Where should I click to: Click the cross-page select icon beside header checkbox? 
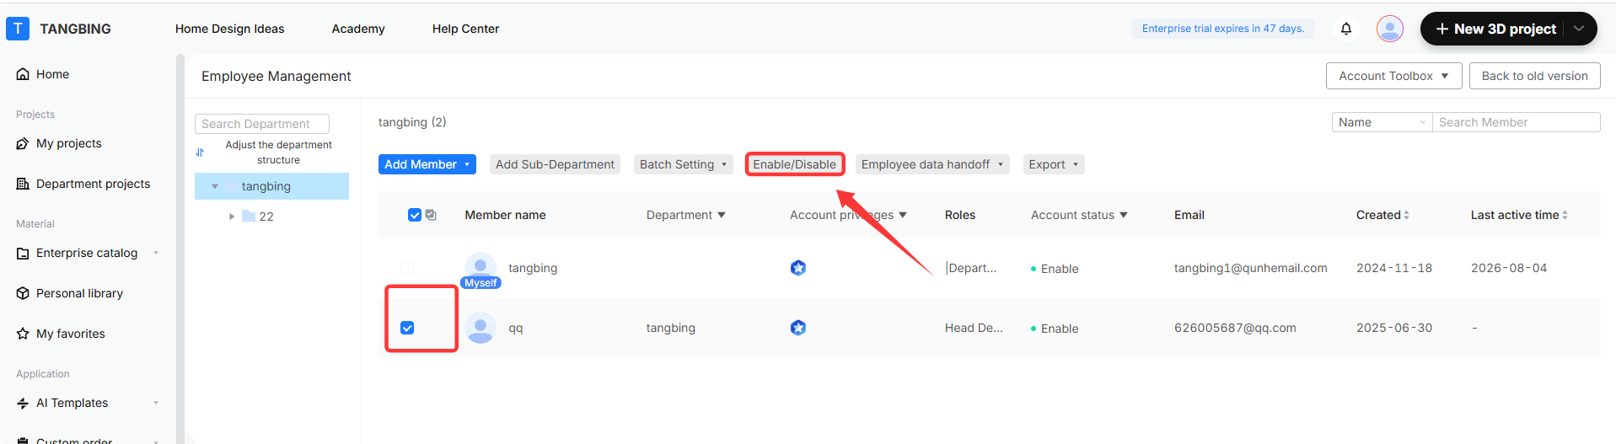431,215
